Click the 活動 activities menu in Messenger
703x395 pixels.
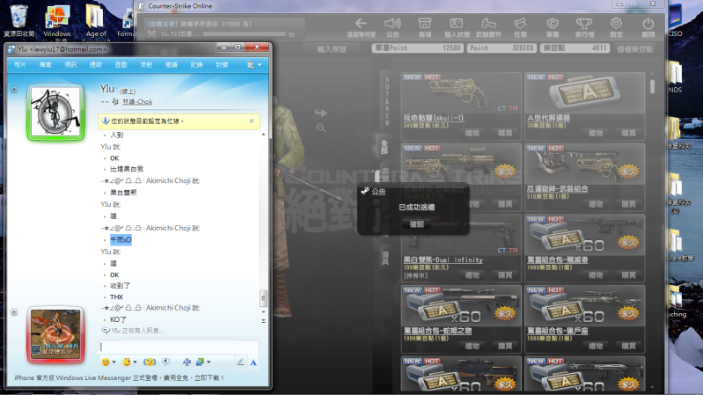[x=146, y=65]
